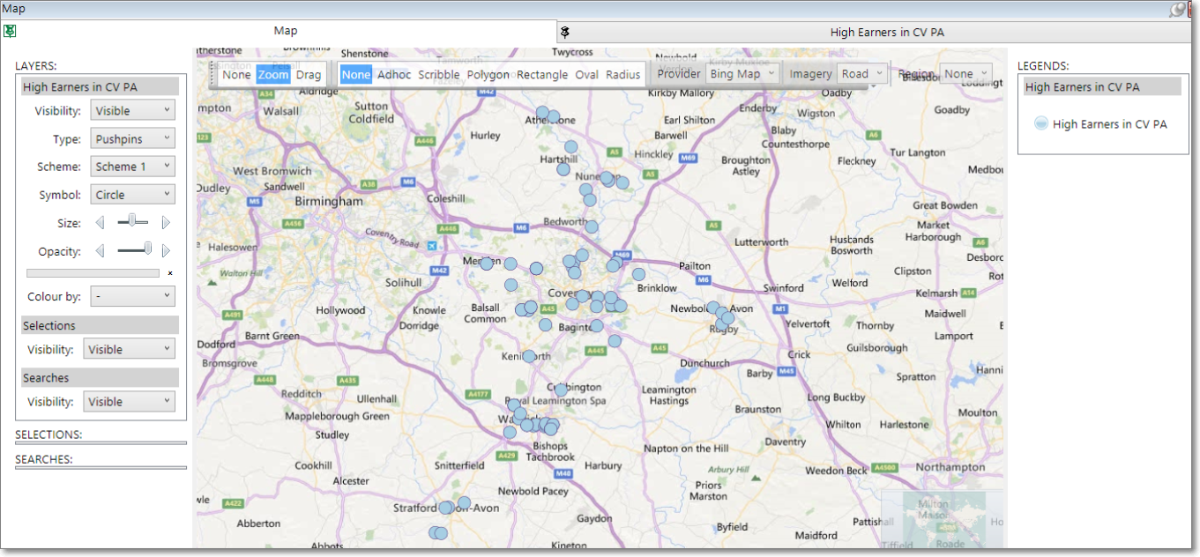Enable Polygon selection mode
1200x557 pixels.
pyautogui.click(x=488, y=75)
